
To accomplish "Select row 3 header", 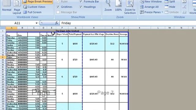I will 3,38.
